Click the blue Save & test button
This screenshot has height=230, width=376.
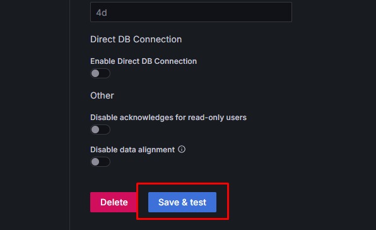[182, 202]
